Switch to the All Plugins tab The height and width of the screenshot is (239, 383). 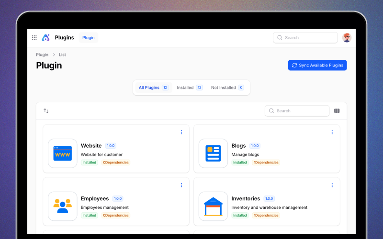153,88
